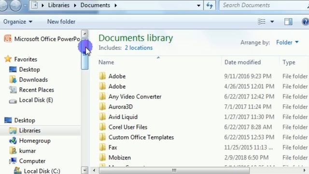Image resolution: width=309 pixels, height=174 pixels.
Task: Open help with question mark icon
Action: click(305, 21)
